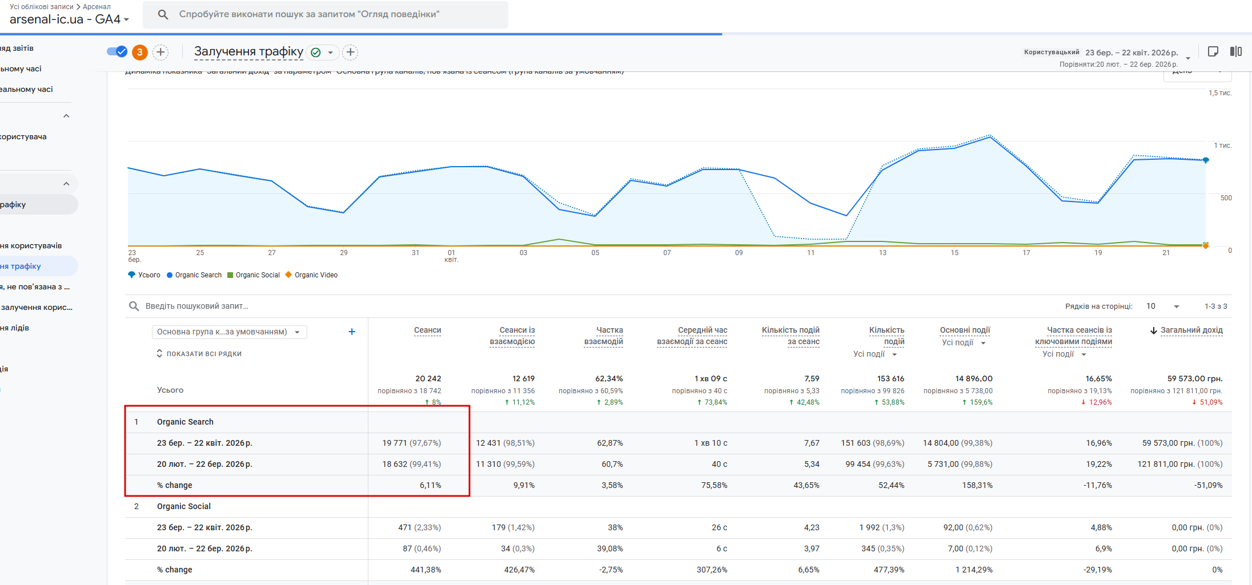1252x585 pixels.
Task: Open the rows per page dropdown showing 10
Action: coord(1162,306)
